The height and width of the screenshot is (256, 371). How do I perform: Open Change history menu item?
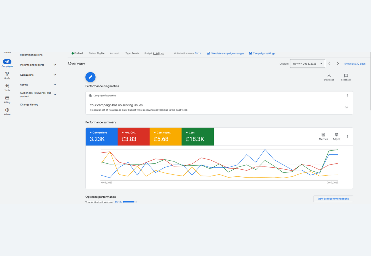coord(29,105)
